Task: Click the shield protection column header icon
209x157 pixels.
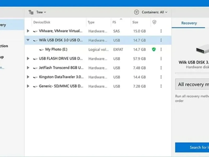Action: (154, 22)
